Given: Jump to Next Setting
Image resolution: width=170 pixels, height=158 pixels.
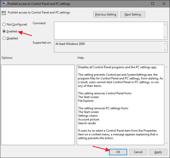Looking at the screenshot, I should tap(132, 14).
